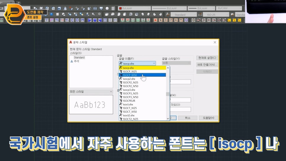Viewport: 286px width, 161px height.
Task: Click the blue M toolbar icon
Action: (x=82, y=20)
